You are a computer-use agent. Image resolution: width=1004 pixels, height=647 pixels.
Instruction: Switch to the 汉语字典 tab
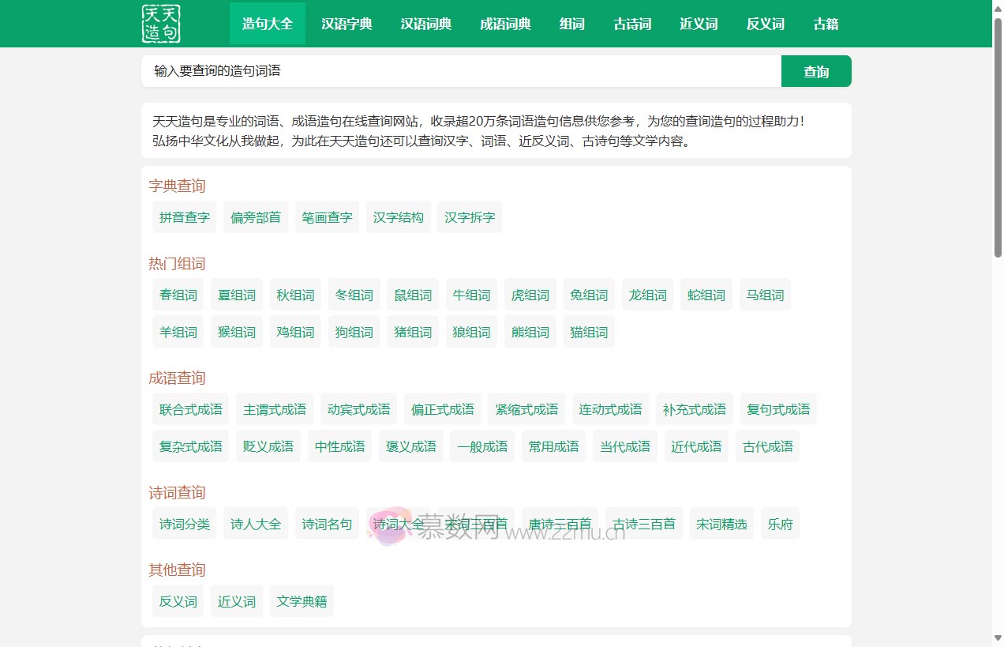point(347,24)
